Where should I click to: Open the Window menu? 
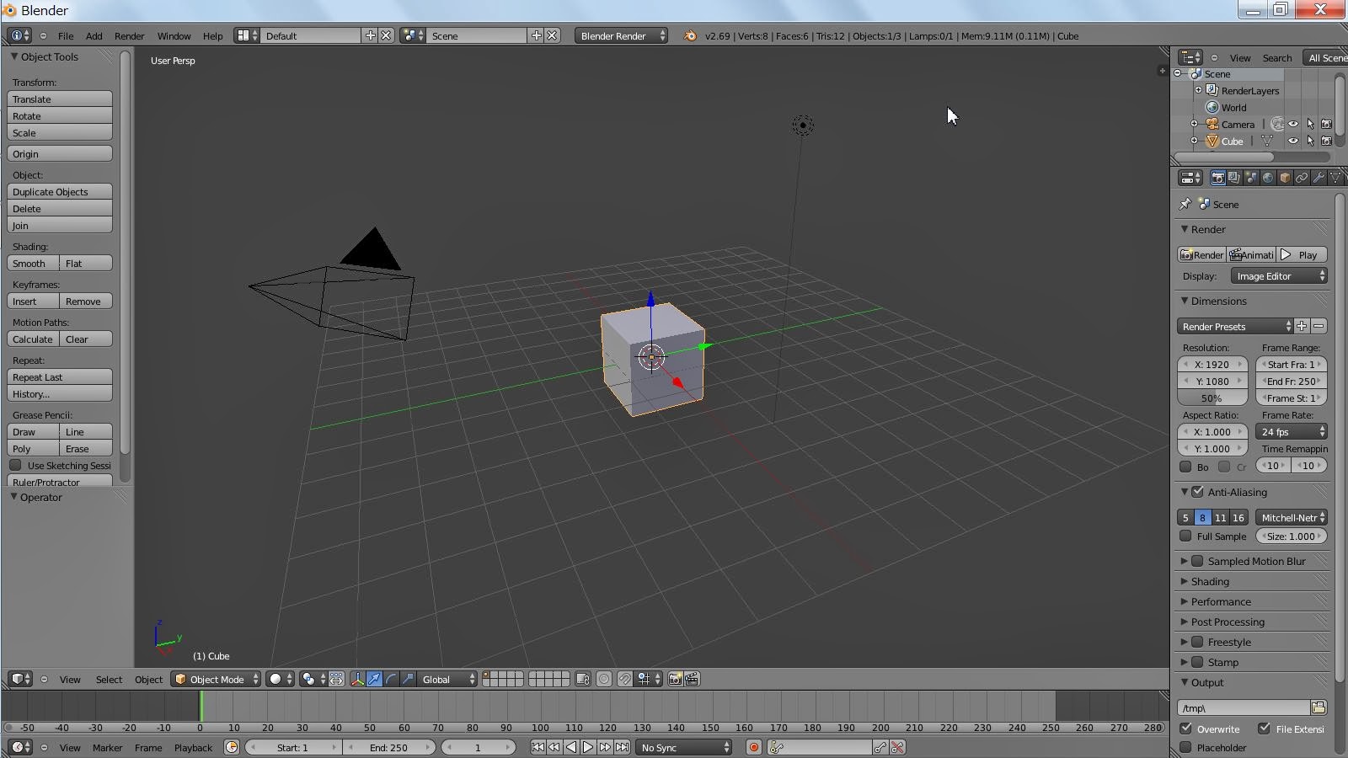pos(174,35)
